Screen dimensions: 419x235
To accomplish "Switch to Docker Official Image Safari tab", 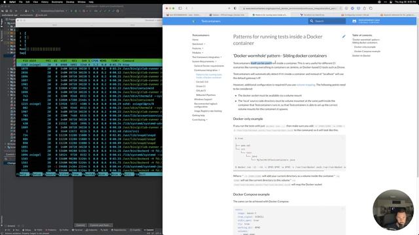I will pyautogui.click(x=227, y=15).
